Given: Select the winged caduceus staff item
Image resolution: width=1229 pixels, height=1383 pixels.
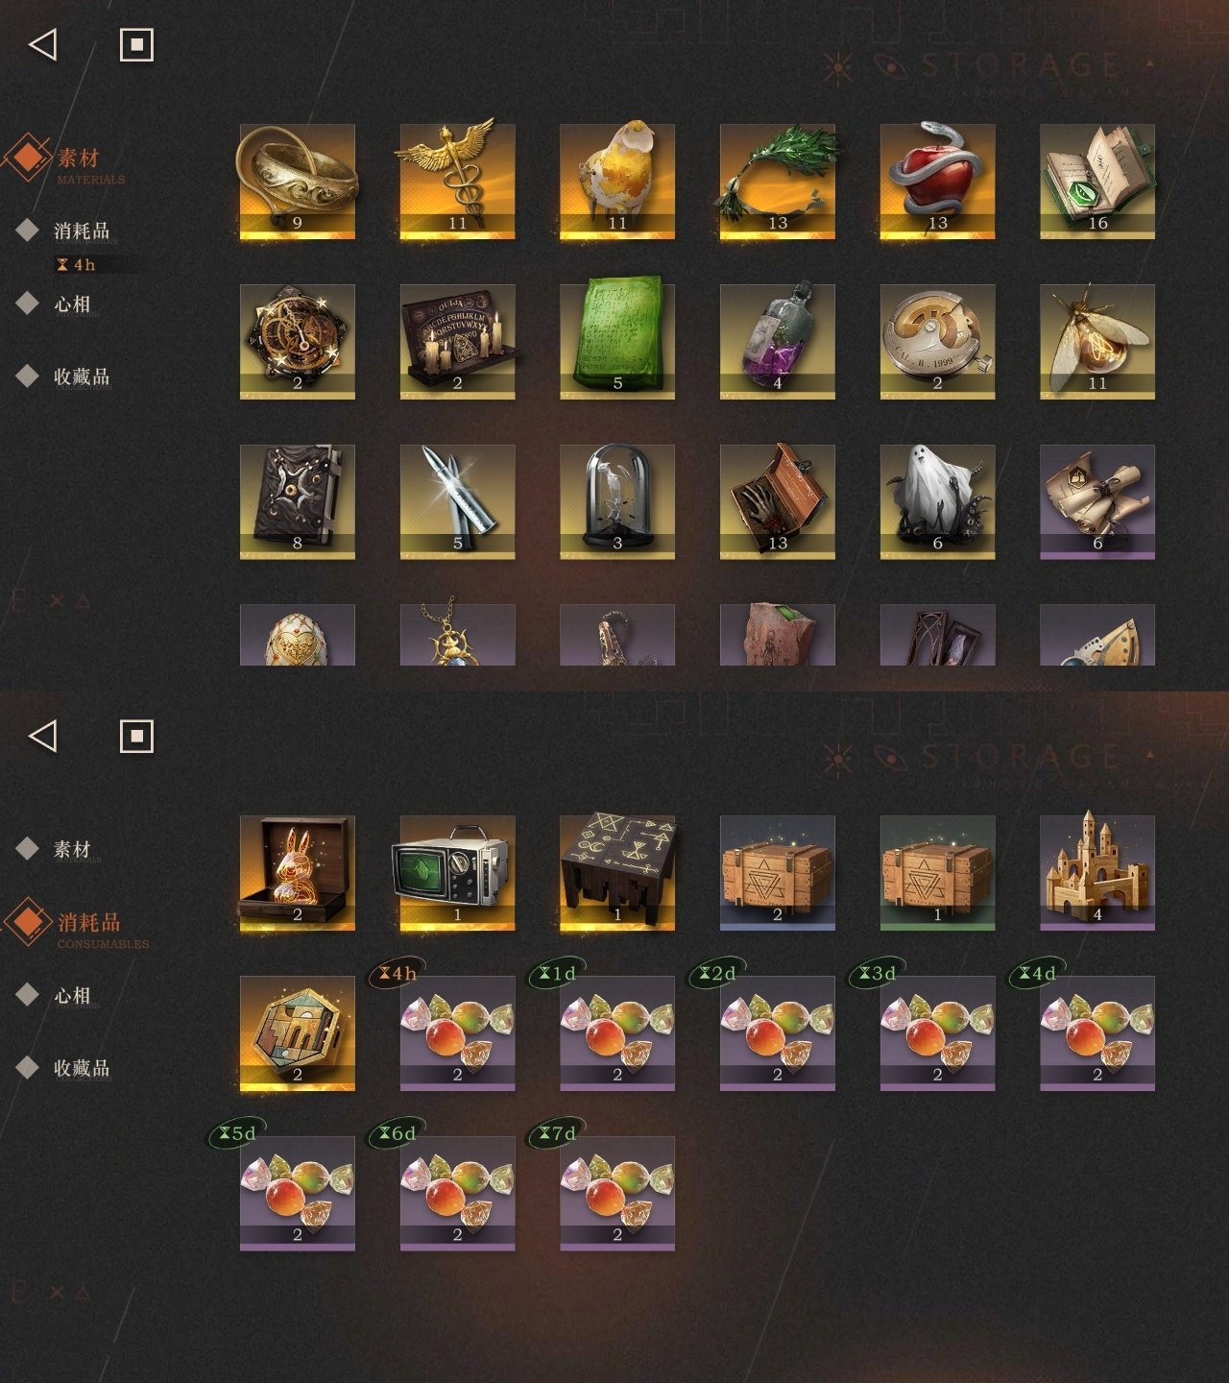Looking at the screenshot, I should pos(457,182).
